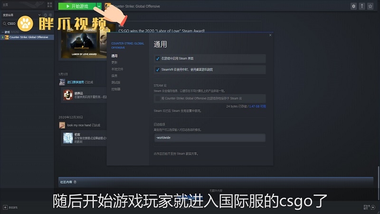Click the recent clock icon in sidebar
380x214 pixels.
point(45,15)
